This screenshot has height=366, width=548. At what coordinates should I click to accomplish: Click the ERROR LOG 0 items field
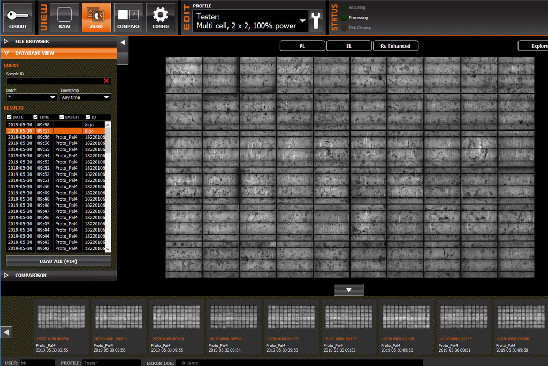pyautogui.click(x=300, y=363)
